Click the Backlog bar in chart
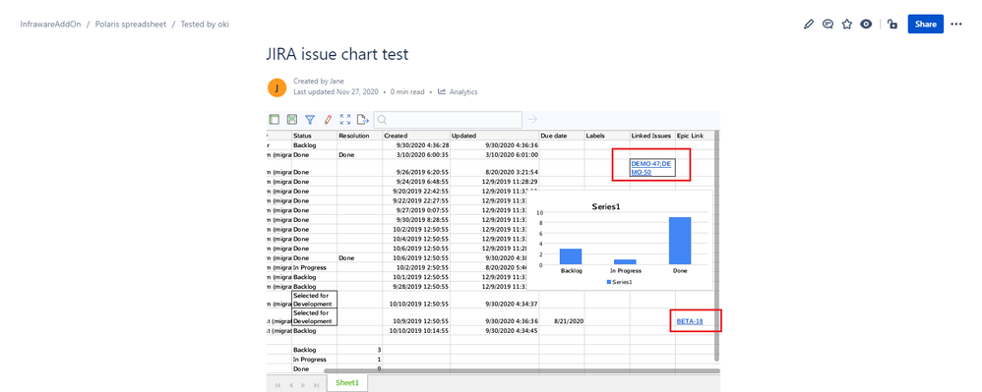982x392 pixels. point(571,256)
